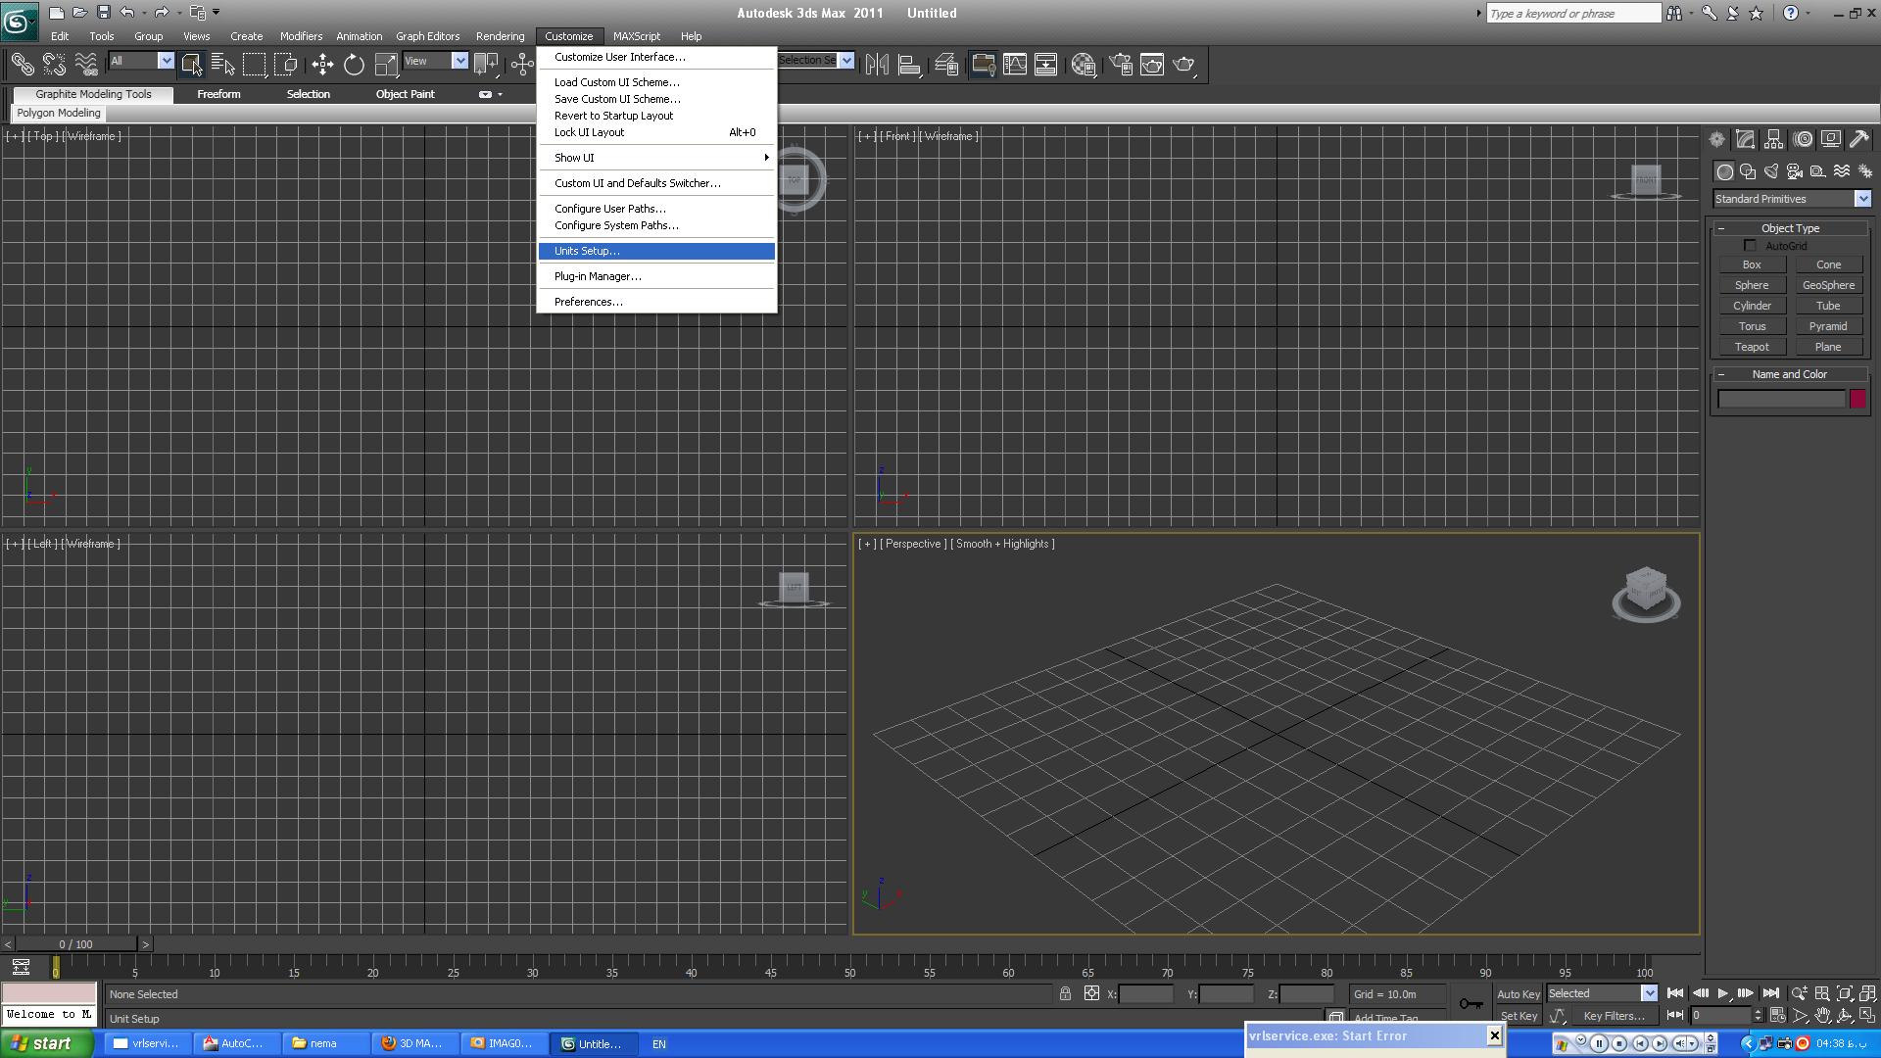Click the Render Production teapot icon
Image resolution: width=1881 pixels, height=1058 pixels.
point(1184,65)
